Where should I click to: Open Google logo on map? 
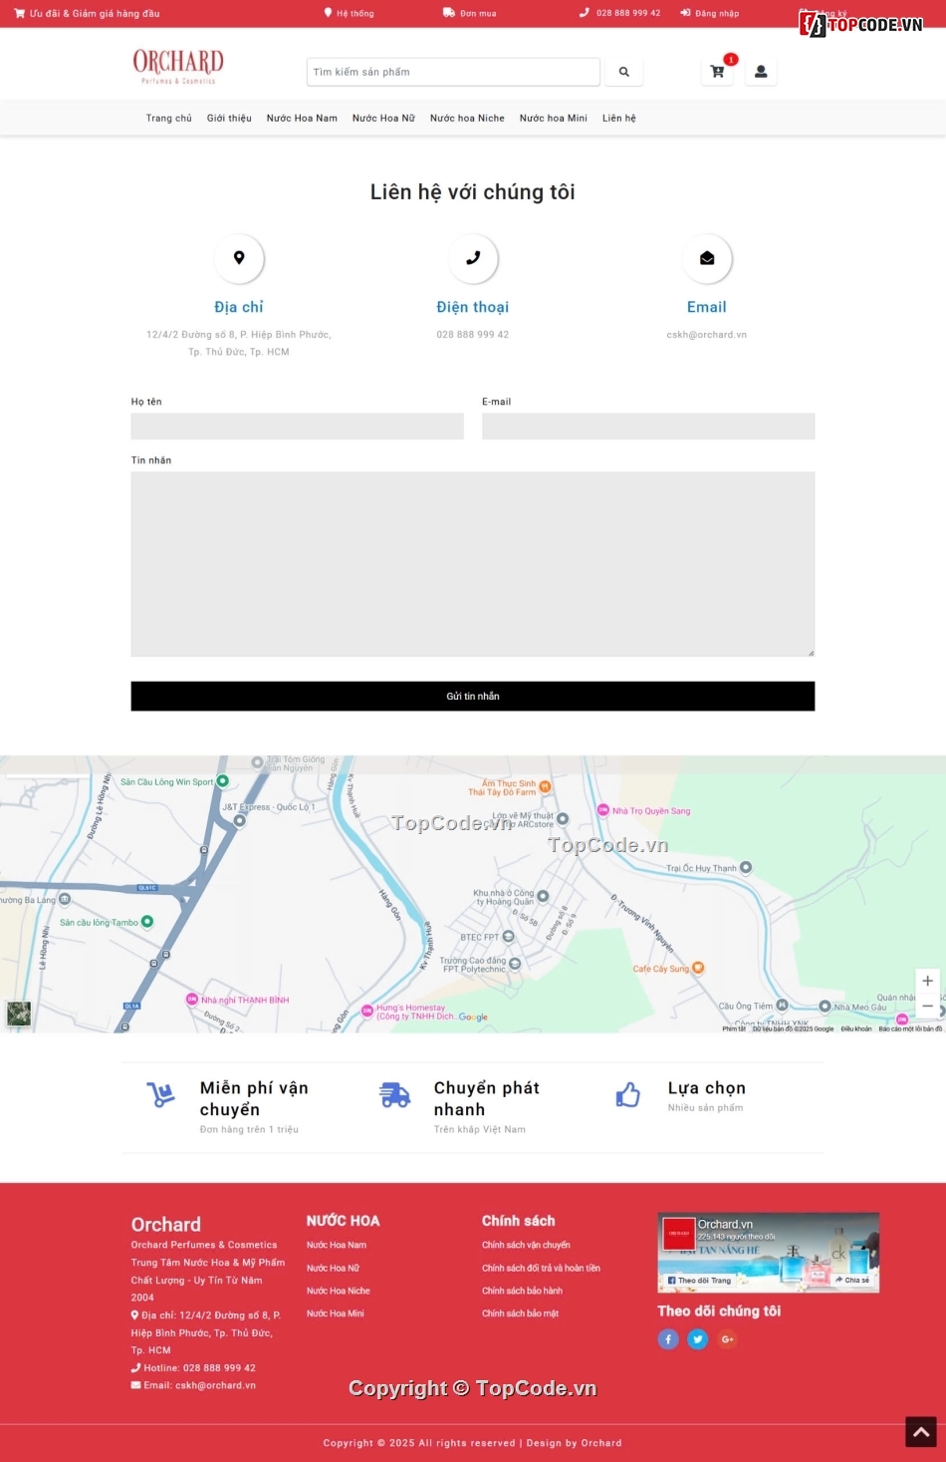click(473, 1018)
